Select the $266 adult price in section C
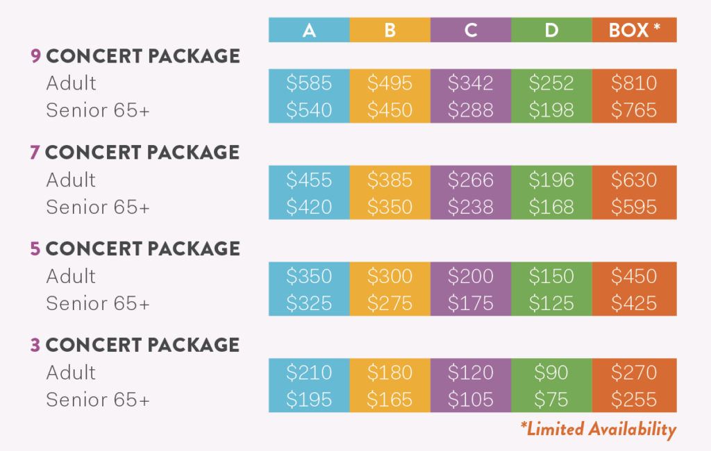Viewport: 711px width, 451px height. [x=471, y=180]
